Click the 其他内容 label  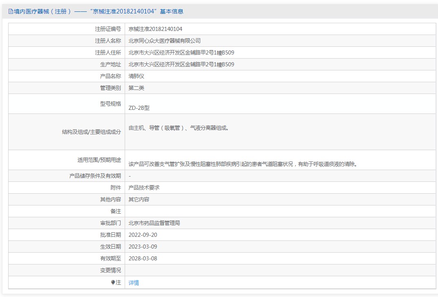tap(110, 199)
